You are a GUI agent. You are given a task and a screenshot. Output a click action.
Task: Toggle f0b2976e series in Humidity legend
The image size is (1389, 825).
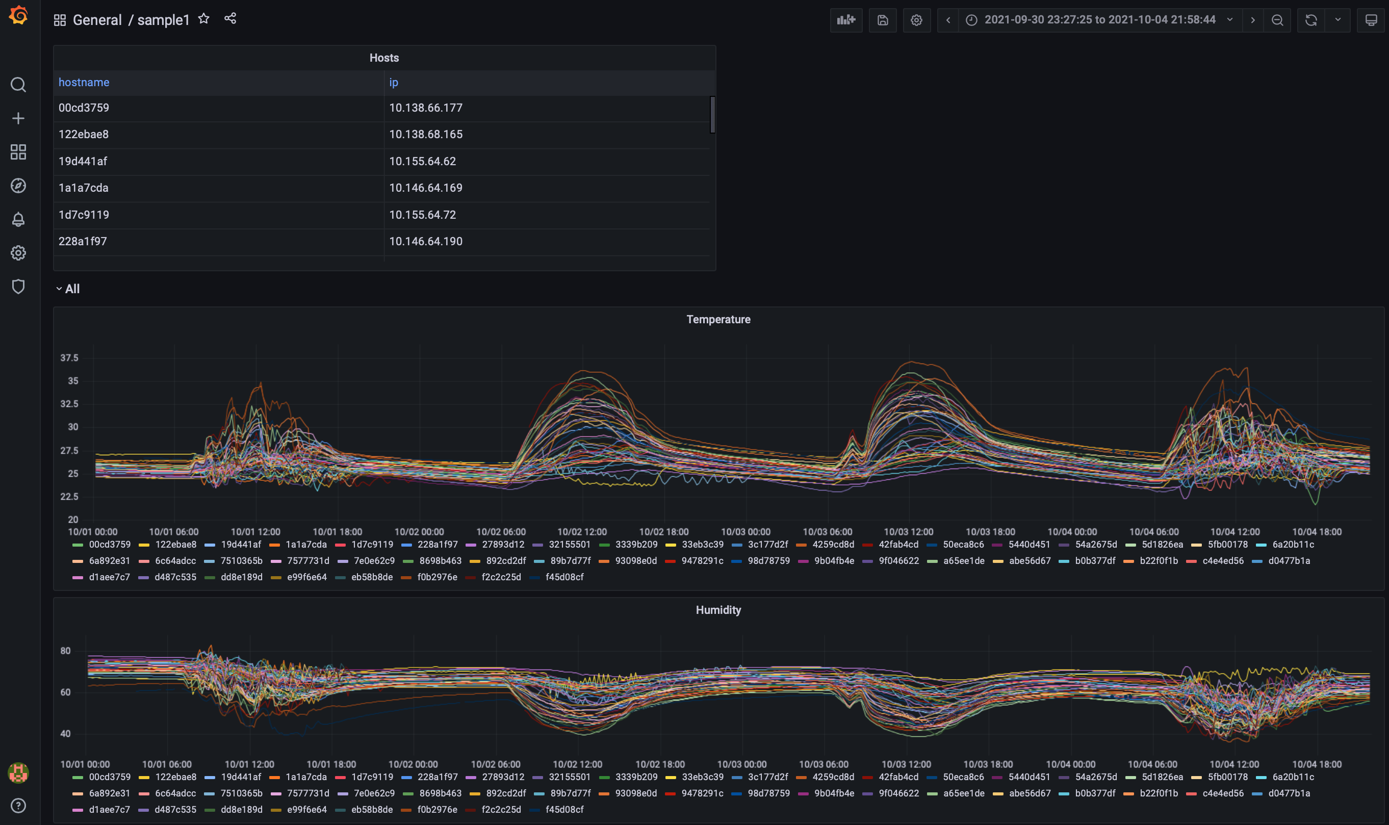tap(437, 810)
